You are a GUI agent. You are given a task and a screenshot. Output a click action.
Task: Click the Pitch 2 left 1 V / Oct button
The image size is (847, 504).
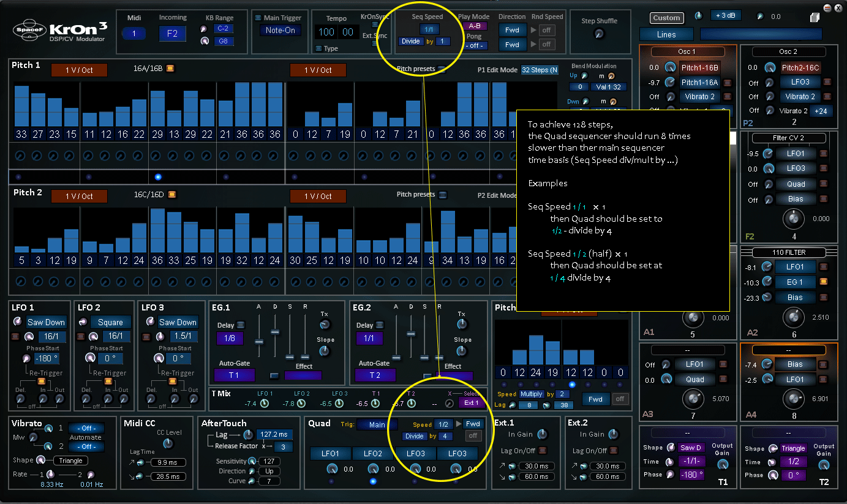click(79, 197)
